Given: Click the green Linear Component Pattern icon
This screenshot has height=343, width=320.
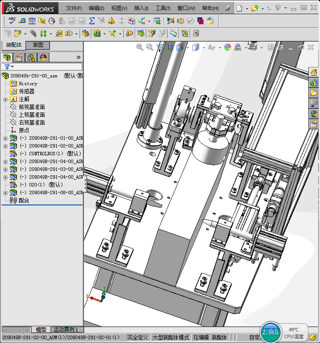Looking at the screenshot, I should click(x=43, y=33).
